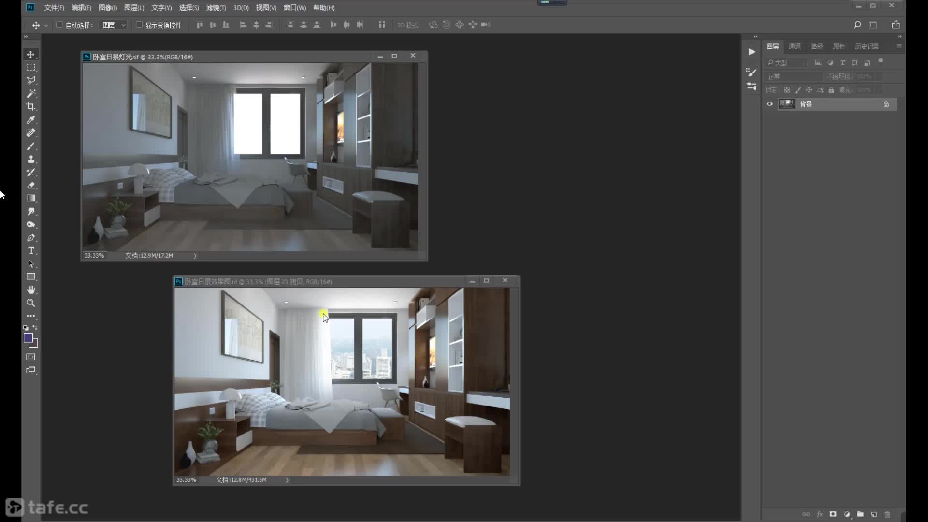This screenshot has width=928, height=522.
Task: Select the Smudge tool
Action: tap(31, 211)
